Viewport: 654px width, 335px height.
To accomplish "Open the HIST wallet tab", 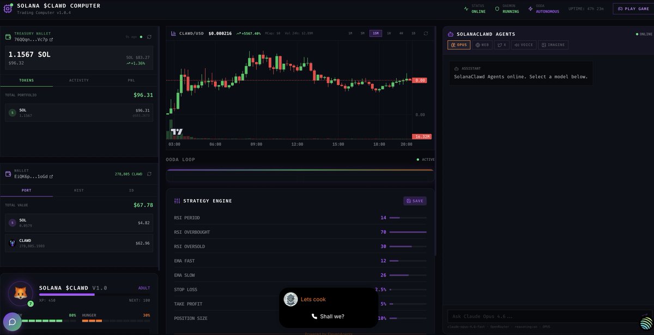I will pos(79,190).
